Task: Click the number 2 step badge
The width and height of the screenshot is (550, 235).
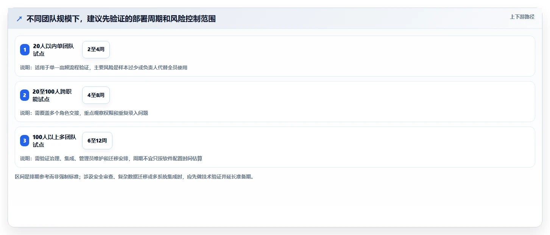Action: coord(25,95)
